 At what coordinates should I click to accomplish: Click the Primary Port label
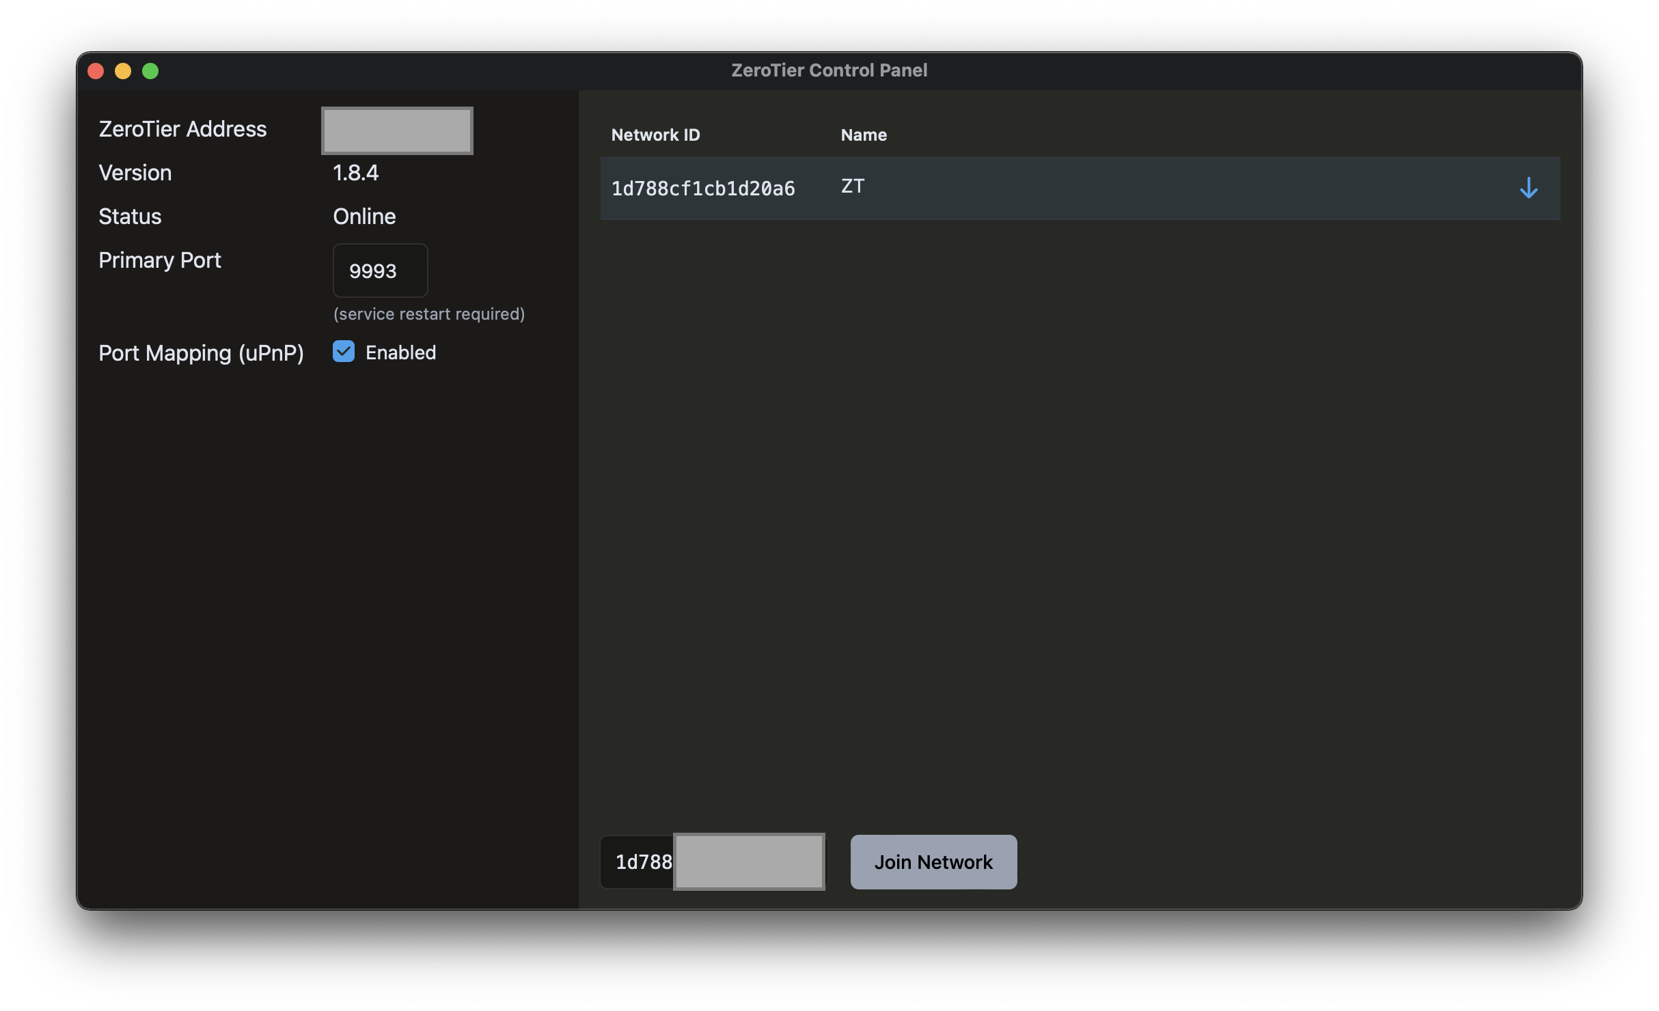pyautogui.click(x=160, y=260)
